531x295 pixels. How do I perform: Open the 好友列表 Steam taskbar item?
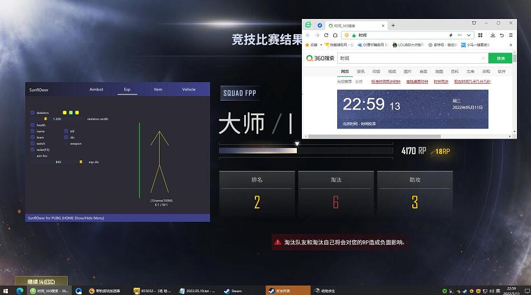pyautogui.click(x=288, y=291)
